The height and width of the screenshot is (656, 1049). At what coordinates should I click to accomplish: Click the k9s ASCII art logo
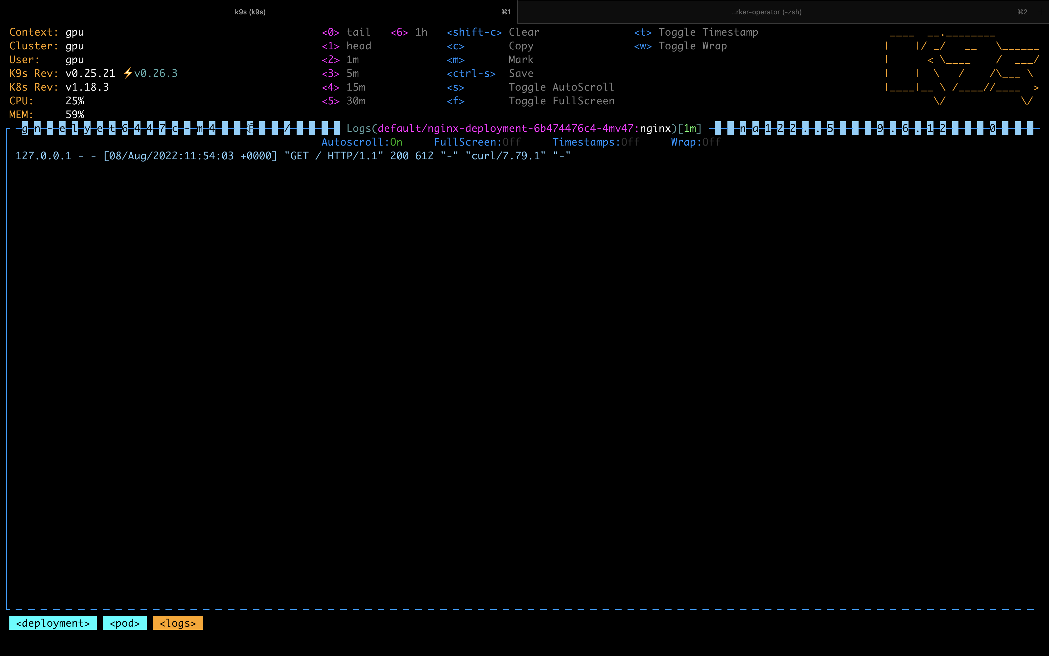click(962, 67)
